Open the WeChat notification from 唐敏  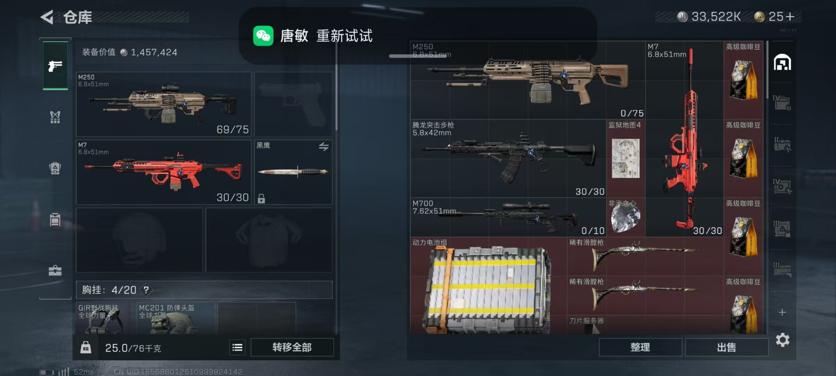pos(418,36)
